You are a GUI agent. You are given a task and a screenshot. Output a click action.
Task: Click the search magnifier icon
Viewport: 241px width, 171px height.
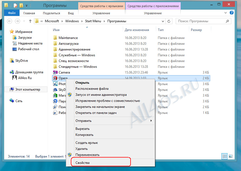(x=227, y=21)
